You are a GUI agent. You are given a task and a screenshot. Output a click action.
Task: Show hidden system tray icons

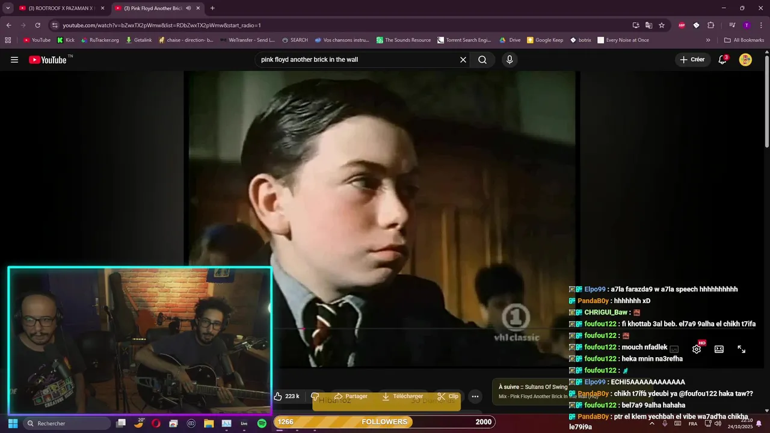[652, 423]
